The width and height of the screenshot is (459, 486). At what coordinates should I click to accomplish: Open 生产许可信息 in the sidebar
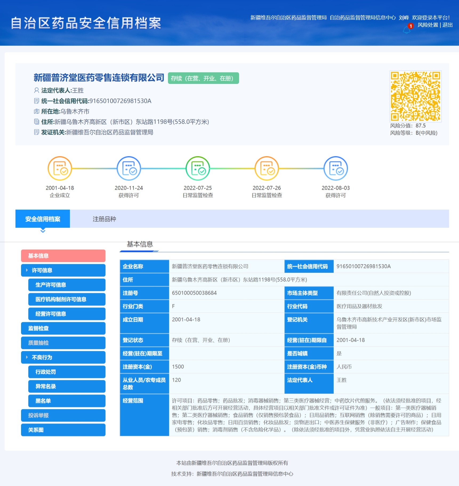click(x=67, y=285)
